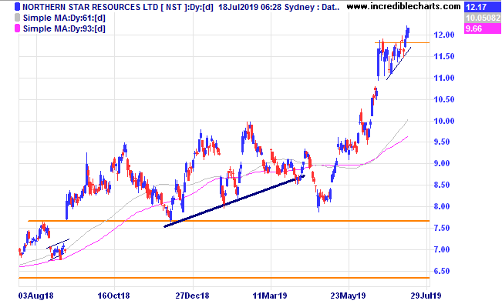Click the 23May19 date axis label

348,296
